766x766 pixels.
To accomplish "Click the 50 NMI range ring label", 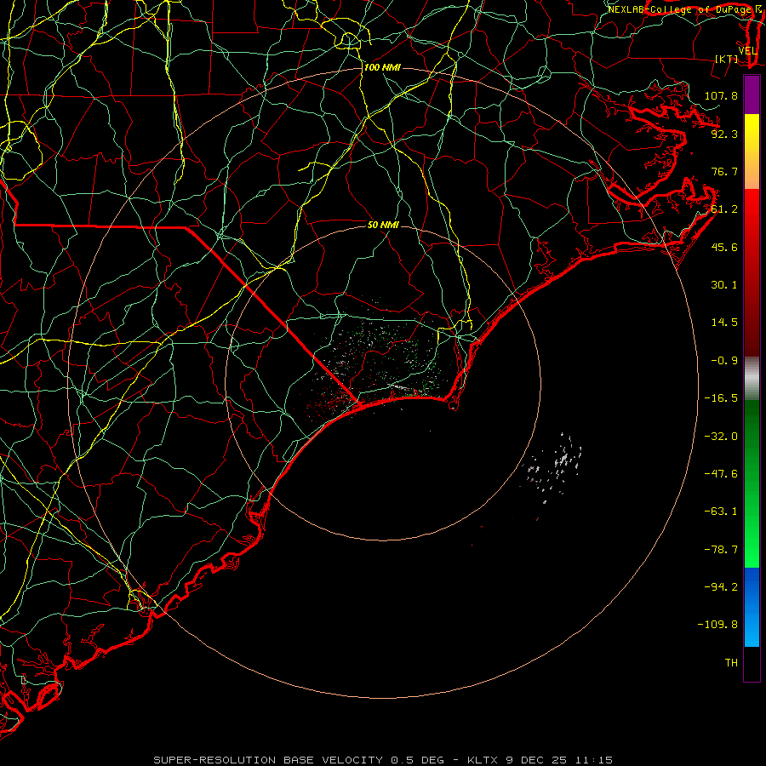I will tap(383, 225).
